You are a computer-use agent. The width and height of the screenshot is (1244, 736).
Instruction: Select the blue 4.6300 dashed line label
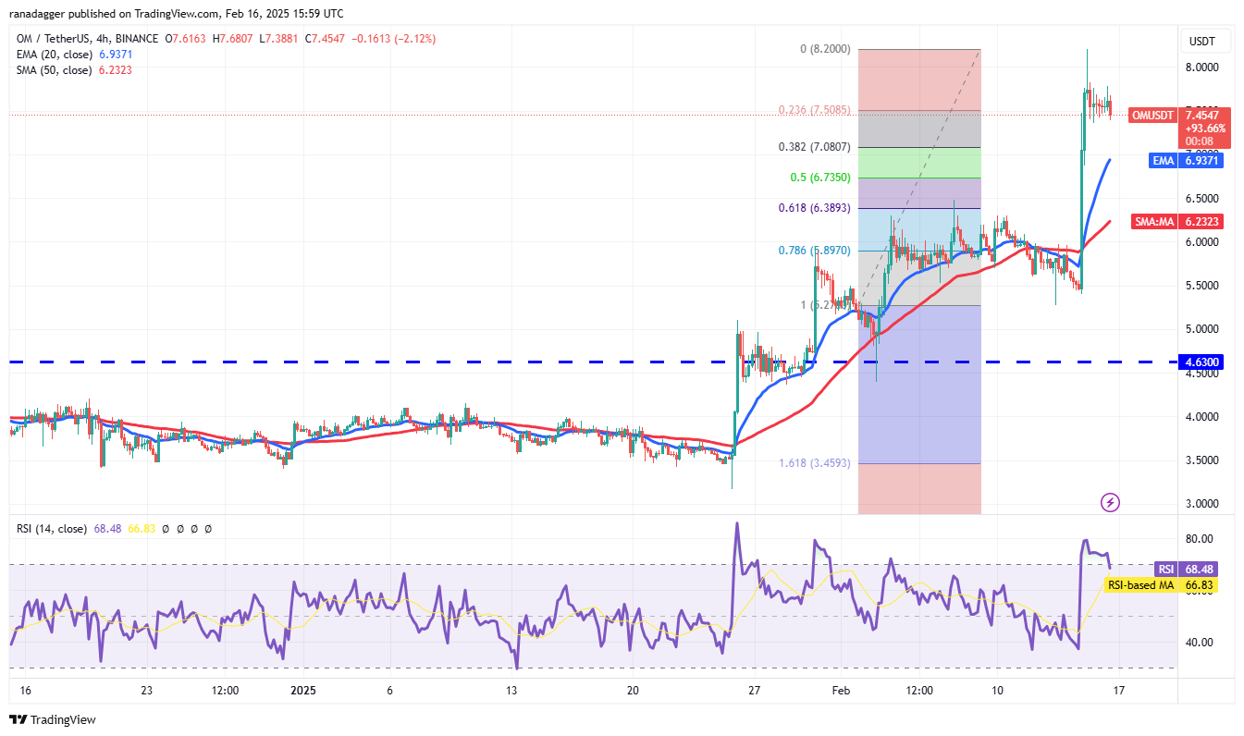click(1202, 362)
